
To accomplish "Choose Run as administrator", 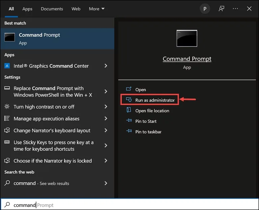I will pyautogui.click(x=155, y=100).
